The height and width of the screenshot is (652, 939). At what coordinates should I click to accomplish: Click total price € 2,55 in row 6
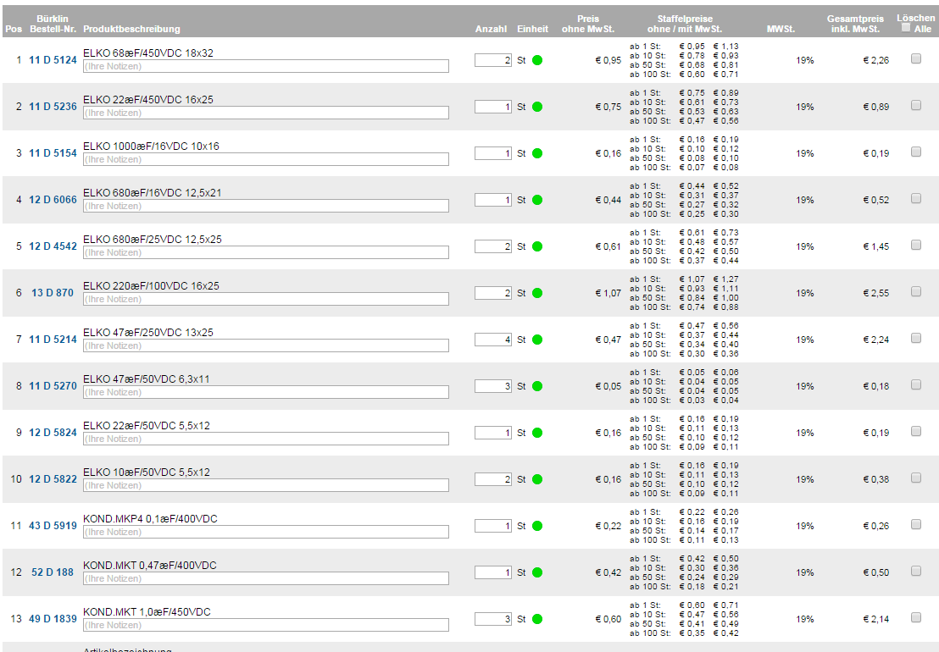click(x=876, y=293)
